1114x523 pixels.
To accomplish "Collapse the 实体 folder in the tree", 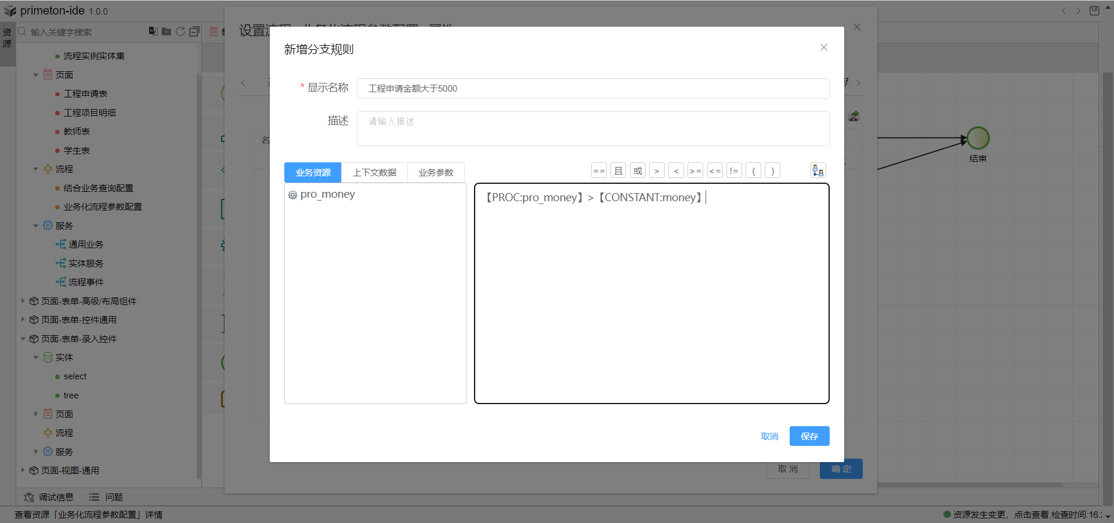I will [36, 358].
